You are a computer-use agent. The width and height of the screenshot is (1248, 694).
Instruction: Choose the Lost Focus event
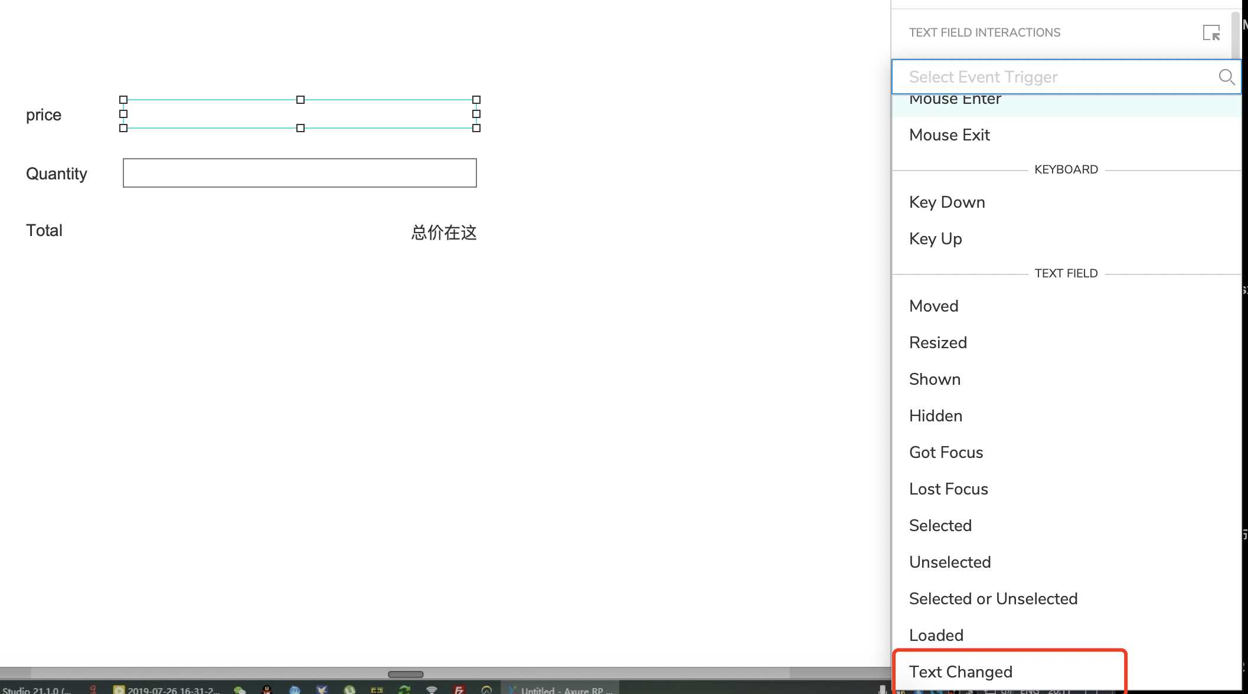coord(948,489)
